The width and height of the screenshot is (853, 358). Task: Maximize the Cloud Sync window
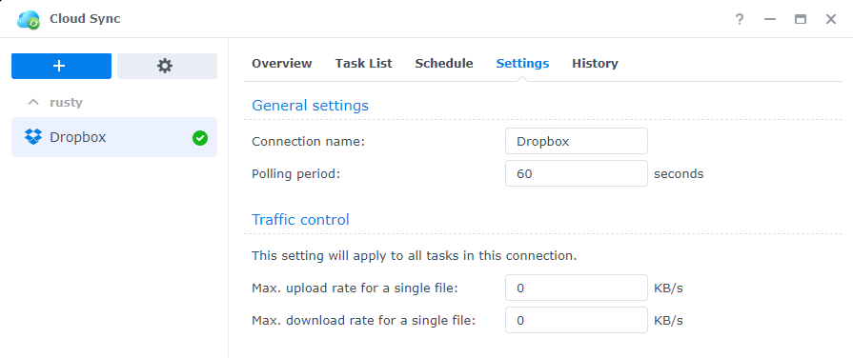click(x=801, y=20)
